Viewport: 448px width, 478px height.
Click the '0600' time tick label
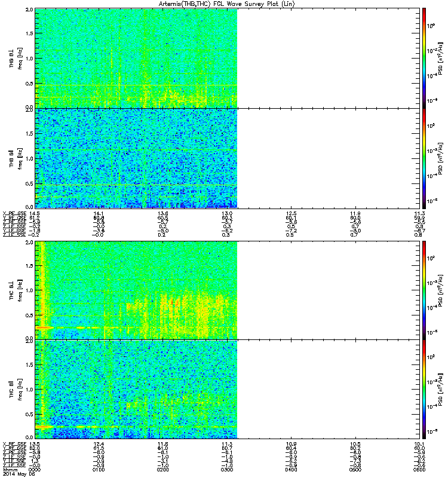[x=419, y=470]
